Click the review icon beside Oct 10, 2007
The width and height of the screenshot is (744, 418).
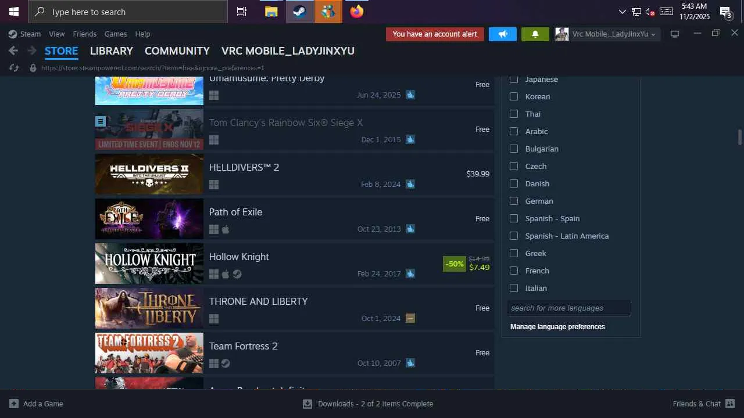[x=410, y=363]
